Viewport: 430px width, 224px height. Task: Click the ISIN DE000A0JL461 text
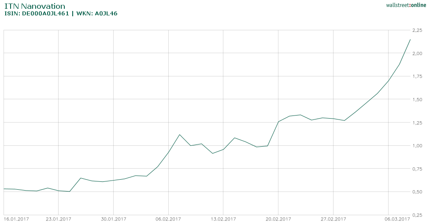(37, 14)
